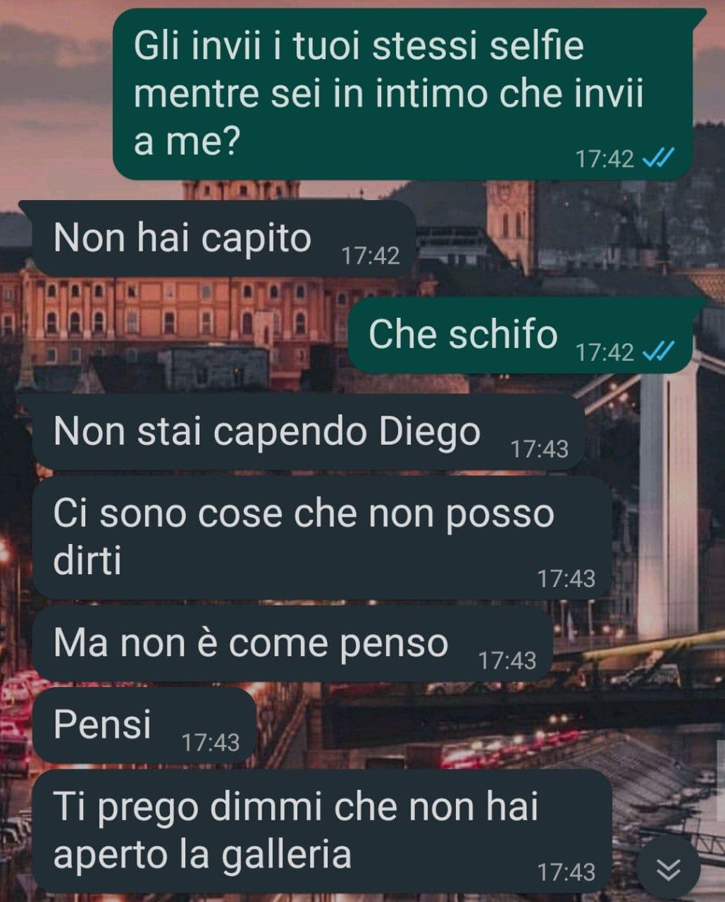Screen dimensions: 725x902
Task: Tap the 17:42 timestamp on 'Non hai capito'
Action: pyautogui.click(x=371, y=255)
